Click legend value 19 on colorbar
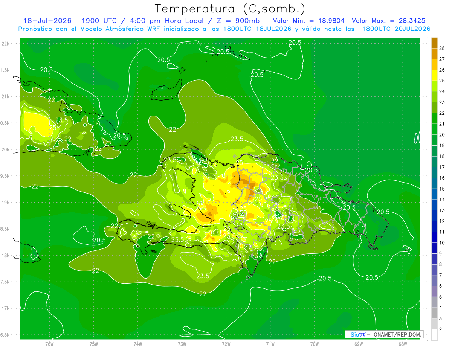 442,146
